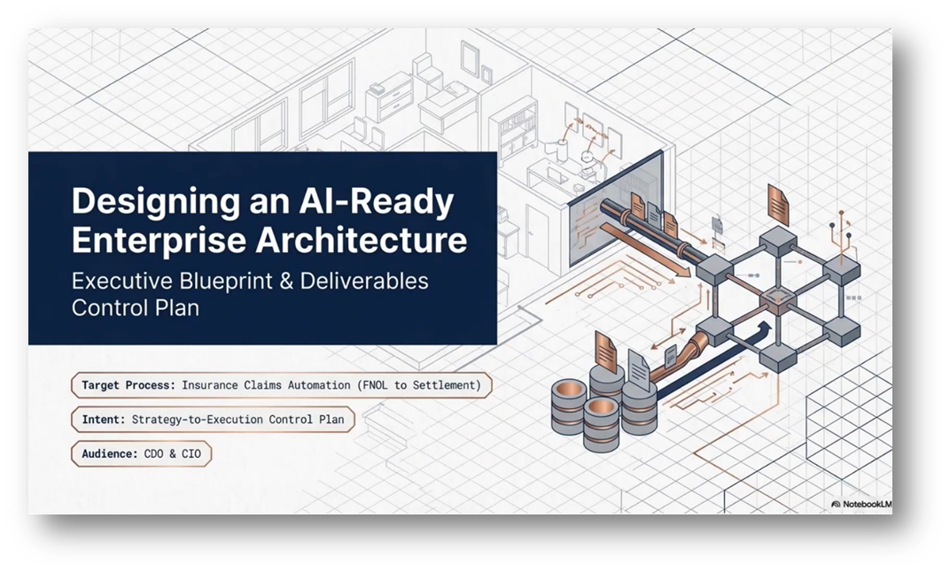950x572 pixels.
Task: Click the 'Control Plan' subtitle line
Action: (x=135, y=308)
